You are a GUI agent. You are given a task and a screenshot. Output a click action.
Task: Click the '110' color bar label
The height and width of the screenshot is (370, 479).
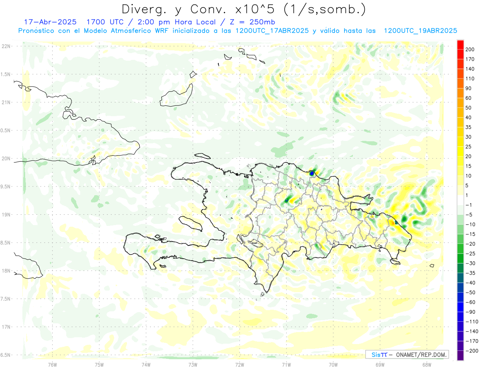(470, 79)
